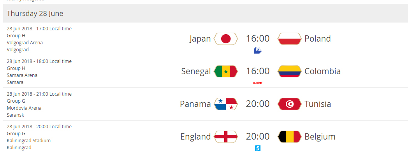Click the Cuatro broadcaster logo under Senegal match

(x=258, y=83)
